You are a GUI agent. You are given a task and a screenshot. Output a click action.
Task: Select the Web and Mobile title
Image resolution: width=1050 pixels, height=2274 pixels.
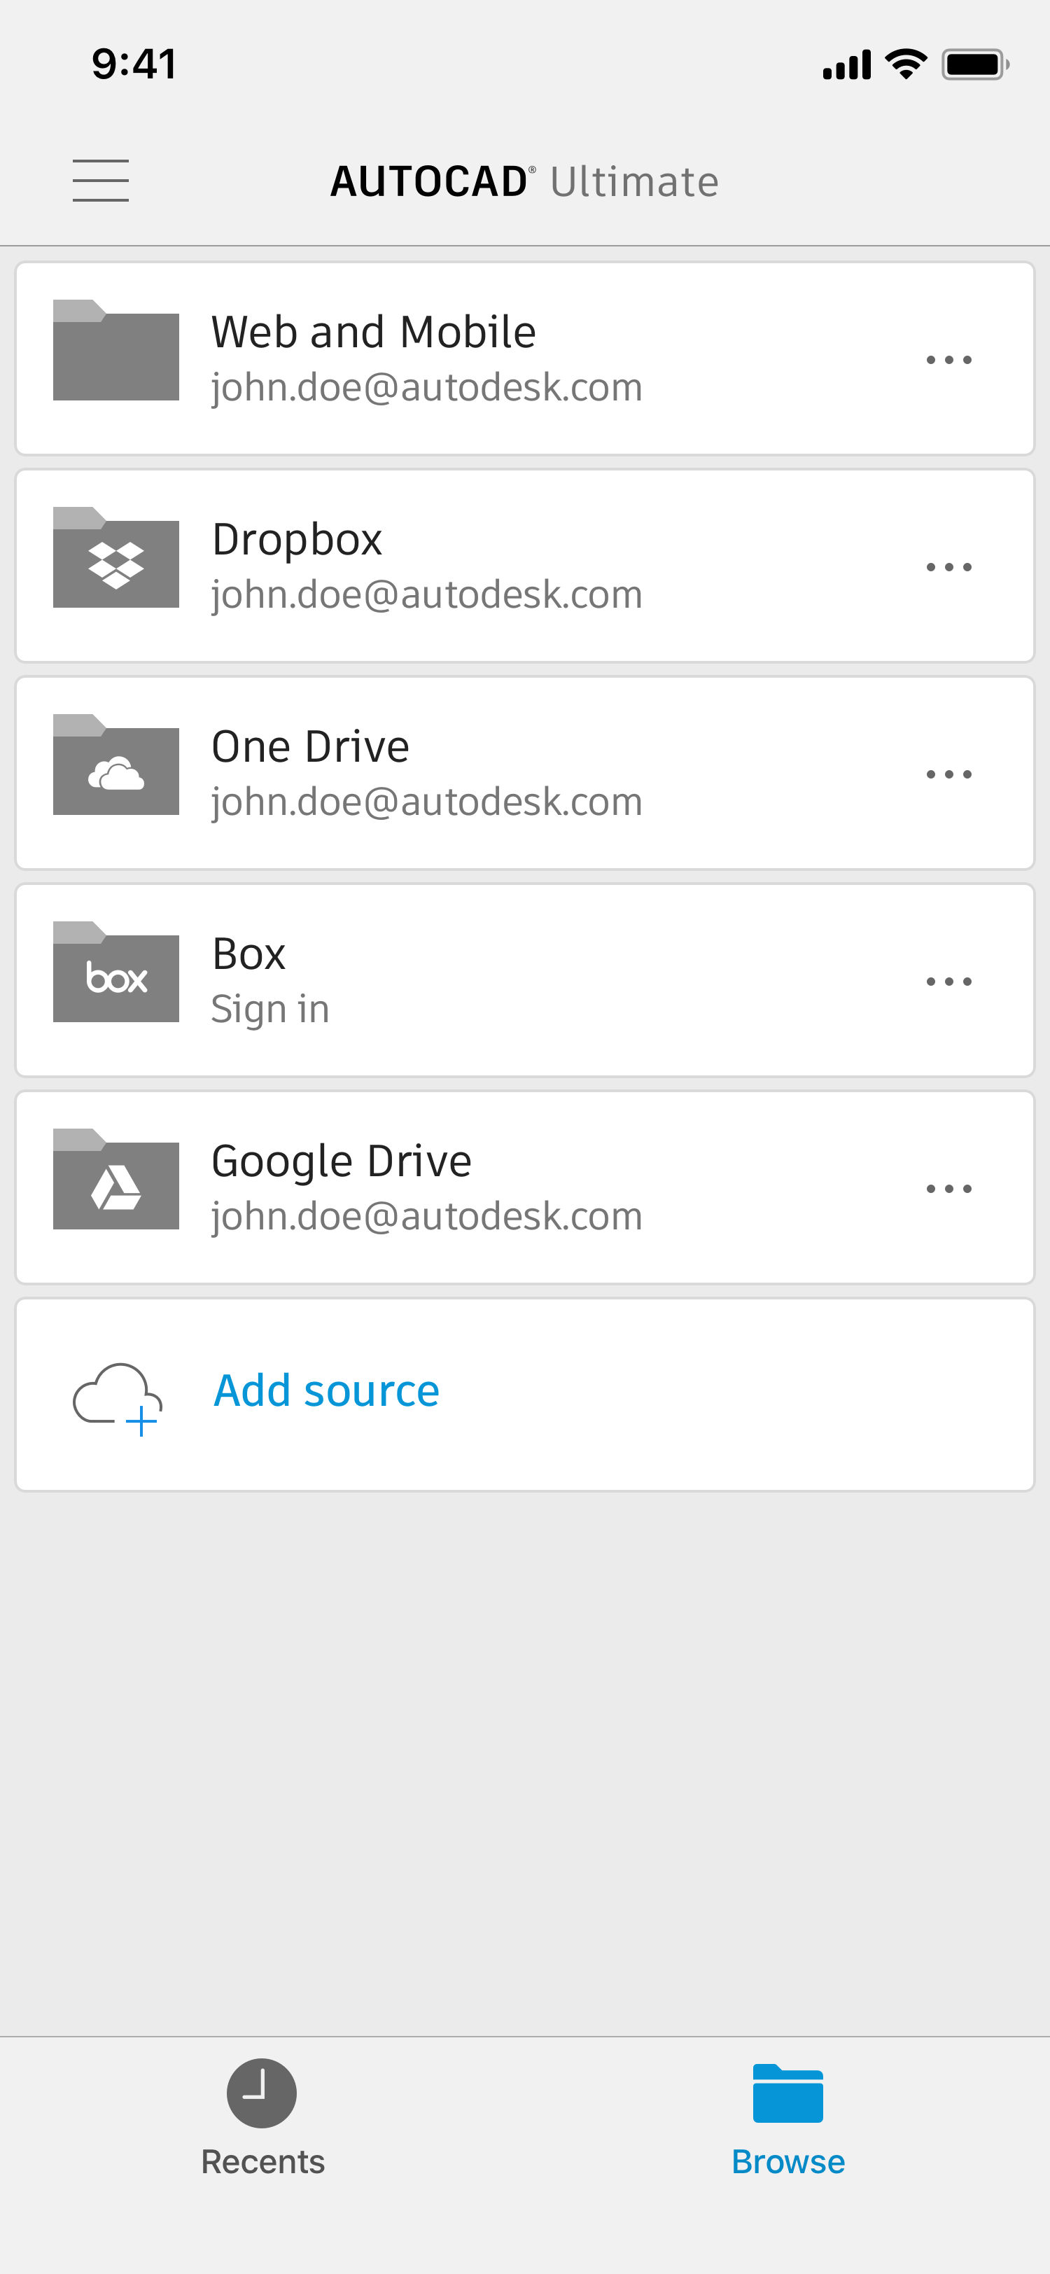pos(373,332)
